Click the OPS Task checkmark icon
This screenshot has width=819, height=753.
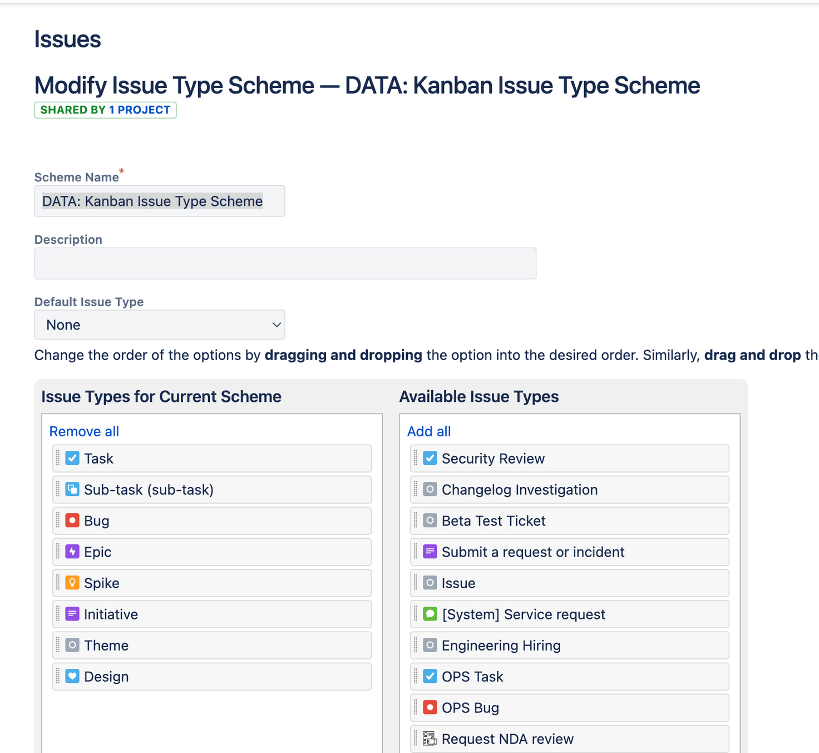[x=430, y=676]
